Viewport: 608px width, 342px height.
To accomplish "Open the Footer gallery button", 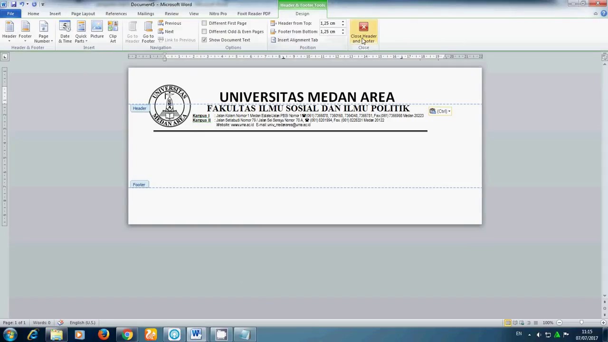I will tap(25, 32).
